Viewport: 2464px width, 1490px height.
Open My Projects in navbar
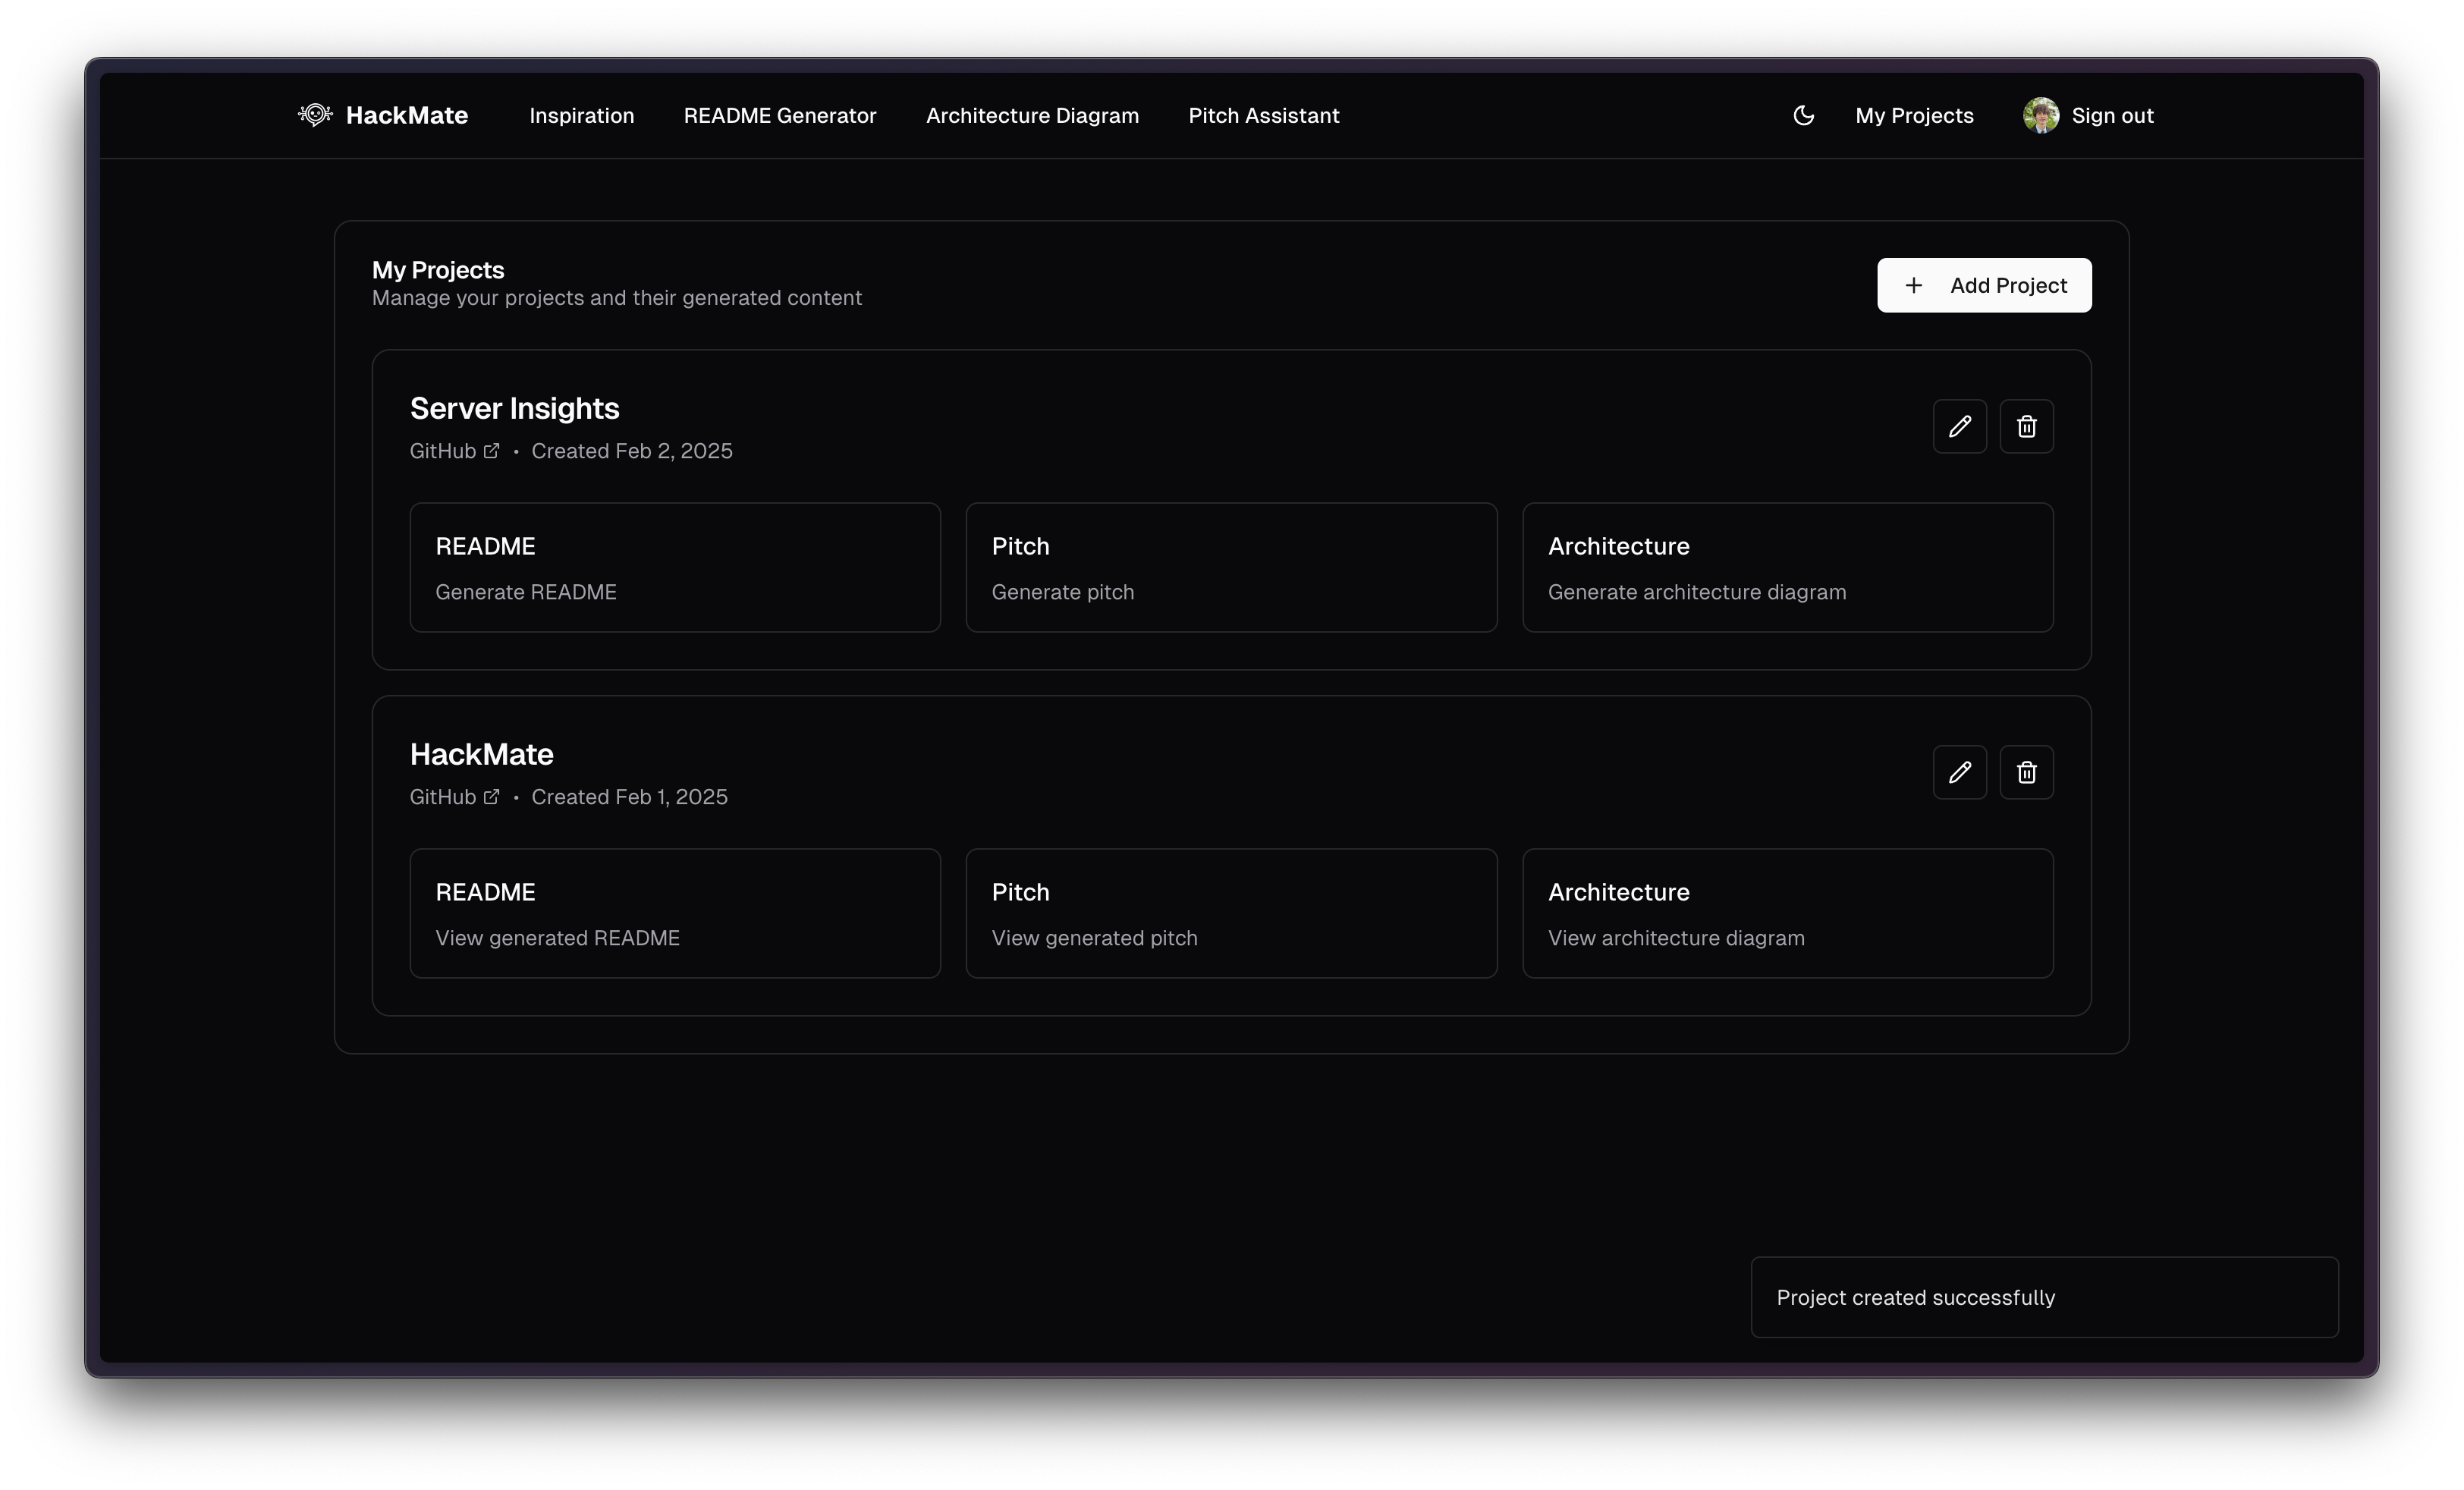pyautogui.click(x=1914, y=116)
